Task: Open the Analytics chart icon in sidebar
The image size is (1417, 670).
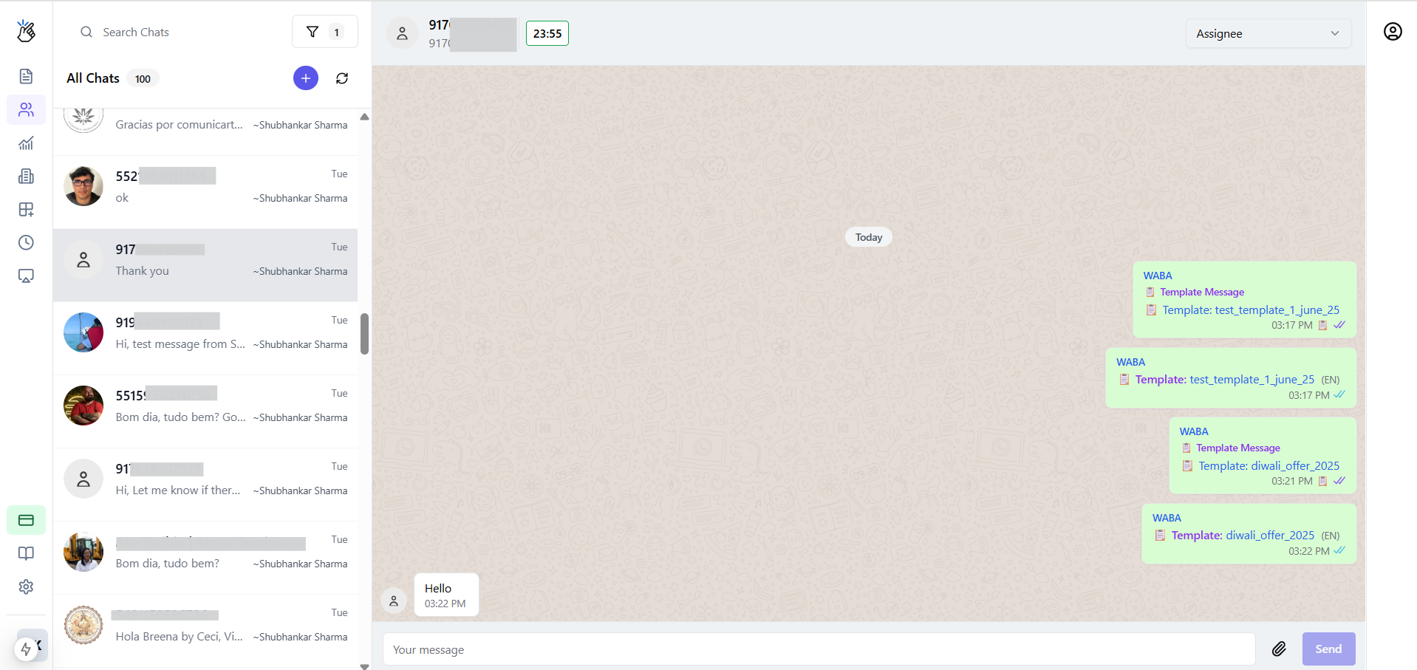Action: [x=26, y=143]
